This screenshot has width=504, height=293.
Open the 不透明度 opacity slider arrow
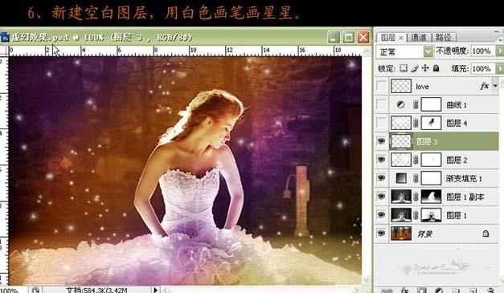click(x=499, y=51)
